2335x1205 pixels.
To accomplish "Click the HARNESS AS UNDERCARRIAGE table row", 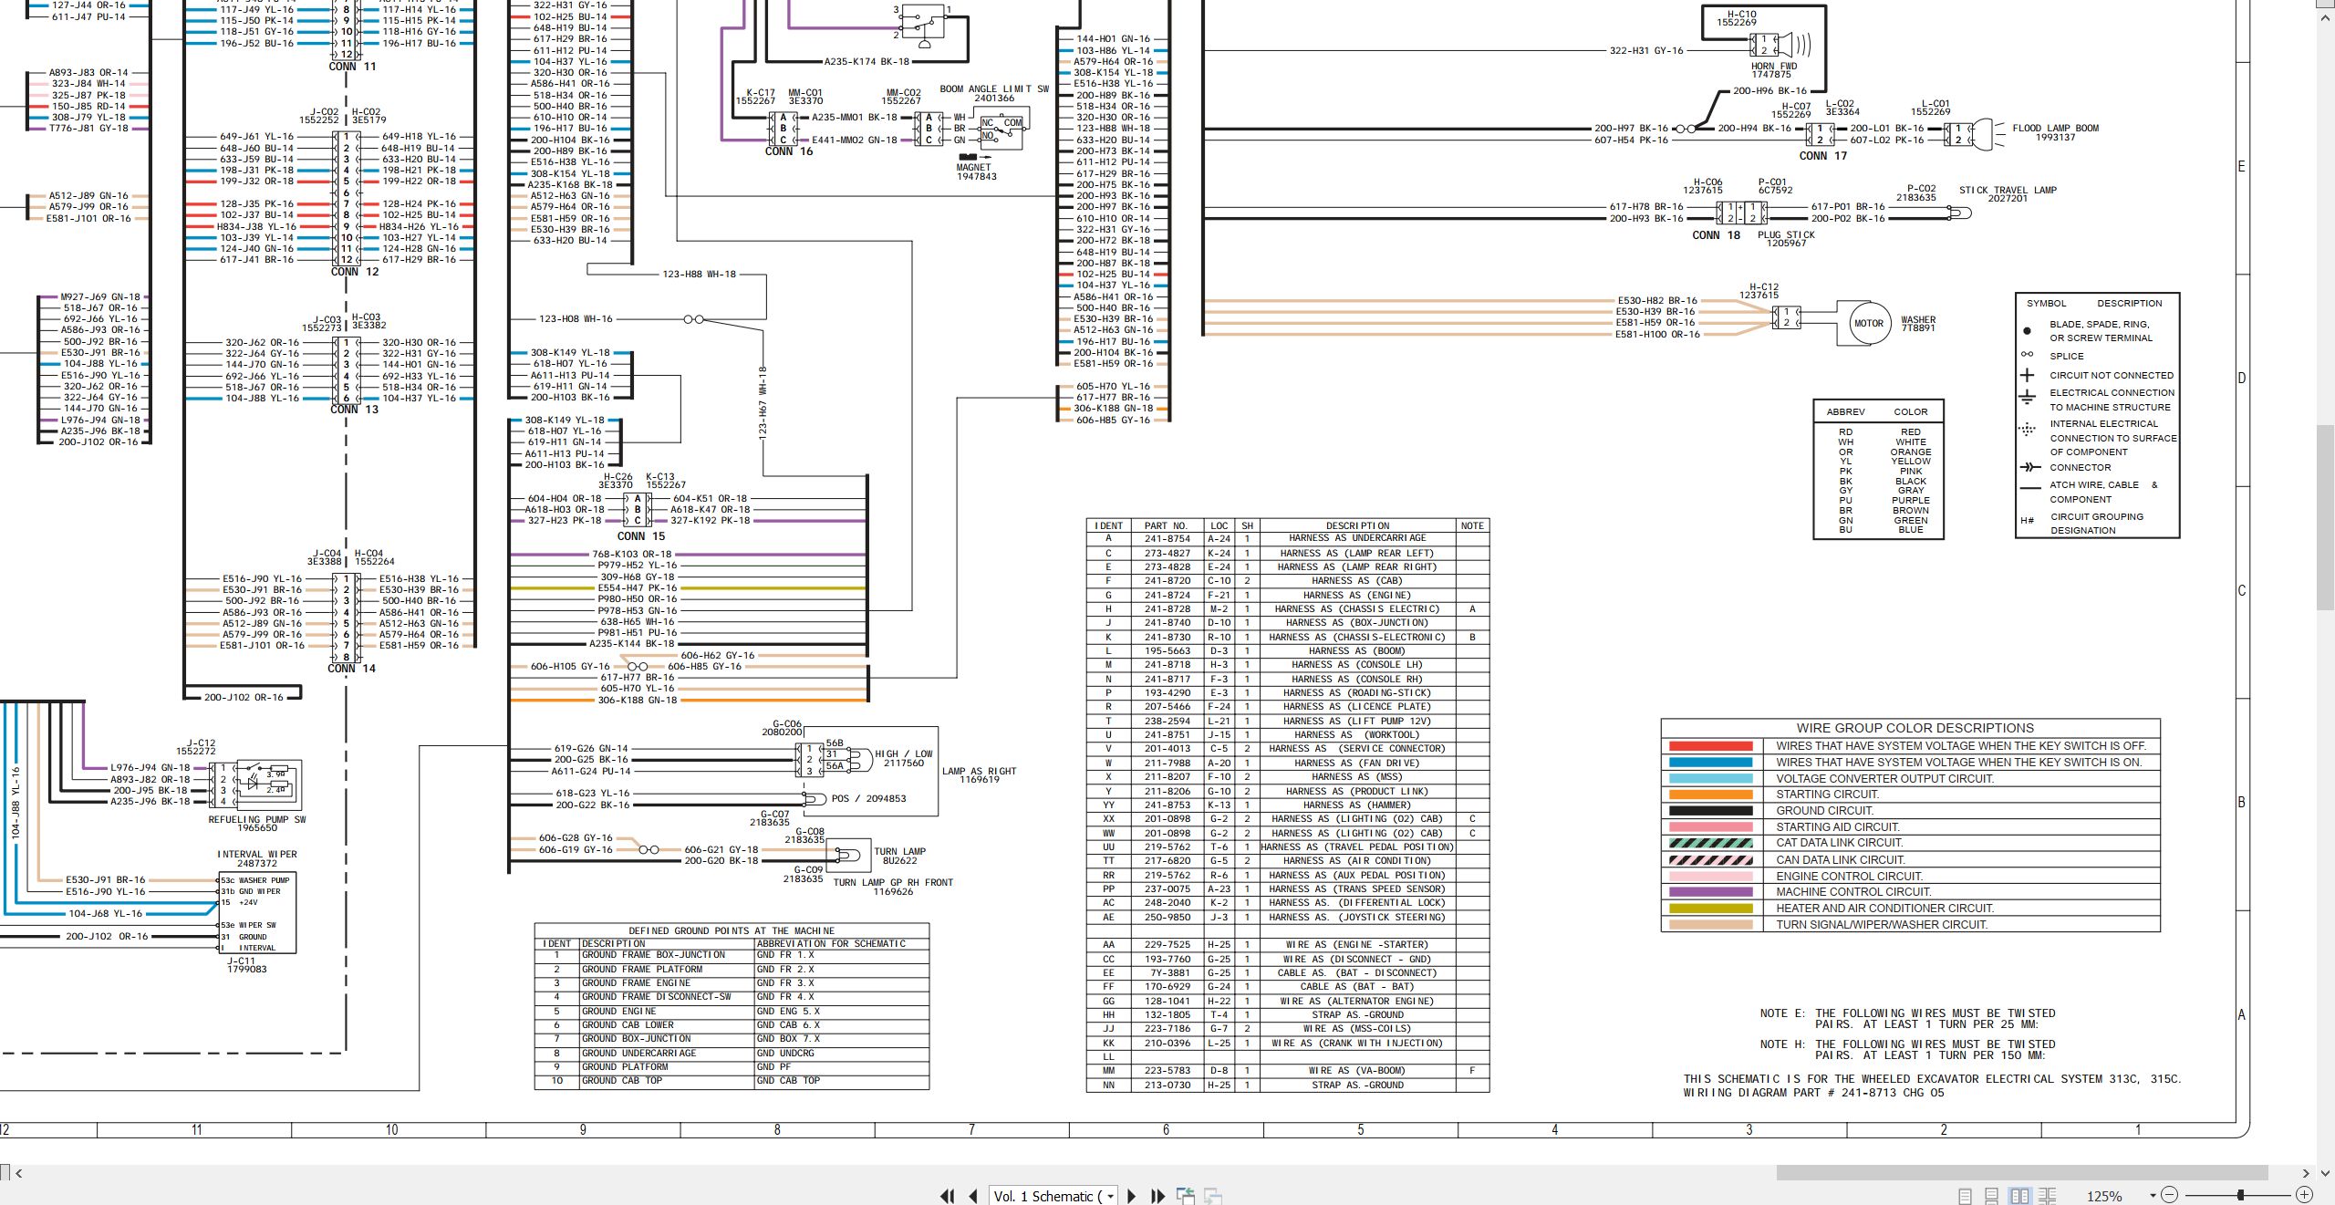I will (1287, 538).
